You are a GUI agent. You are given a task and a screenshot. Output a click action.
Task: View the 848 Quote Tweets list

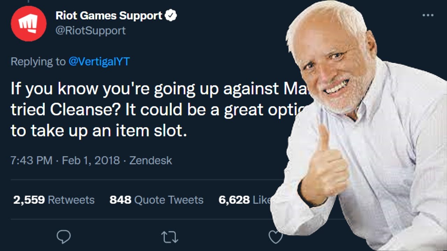(156, 200)
